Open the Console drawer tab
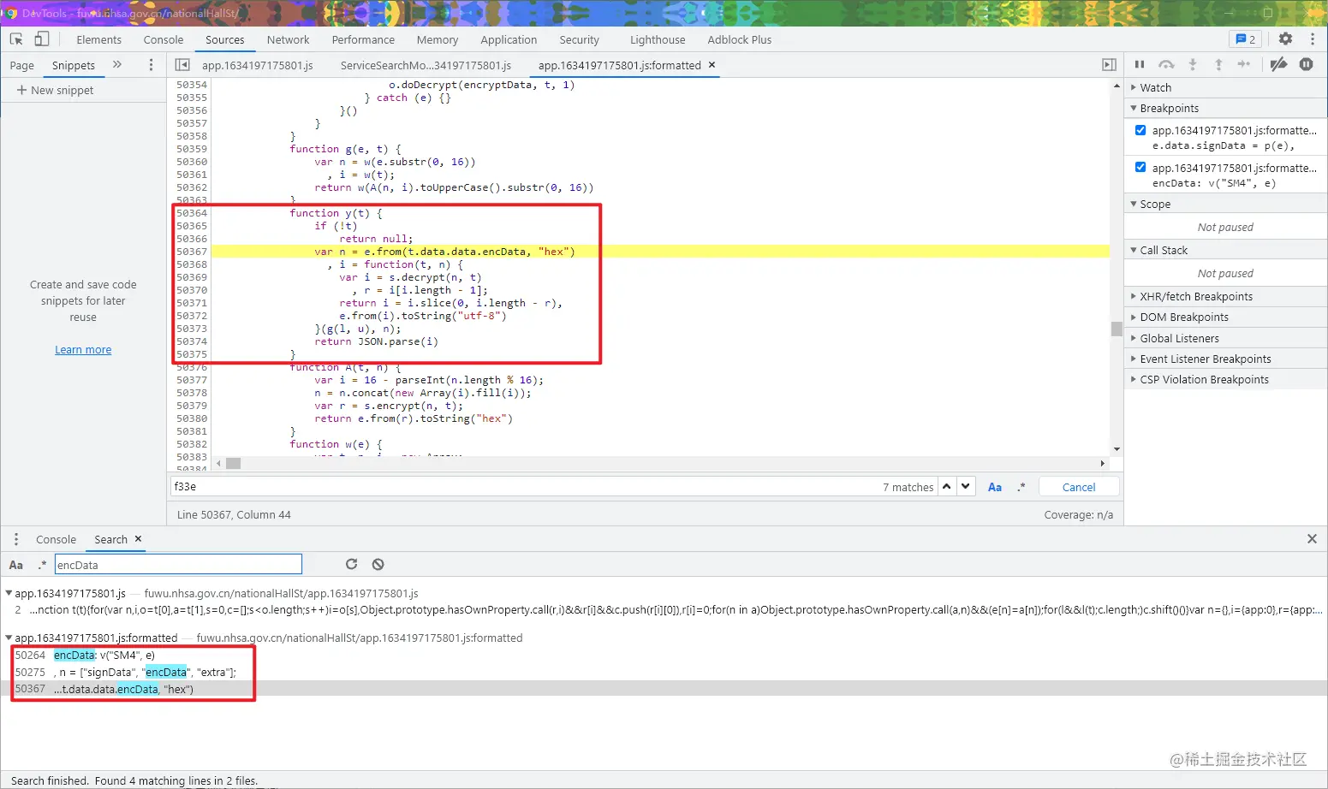The width and height of the screenshot is (1328, 789). point(56,539)
